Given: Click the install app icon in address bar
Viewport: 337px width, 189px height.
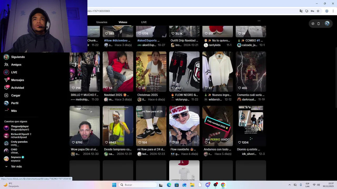Looking at the screenshot, I should [x=307, y=11].
